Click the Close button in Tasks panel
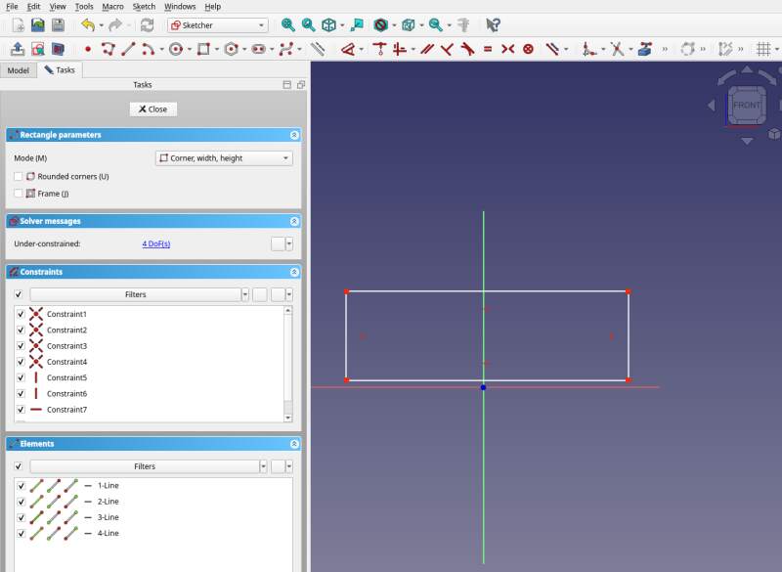This screenshot has width=782, height=572. click(x=152, y=109)
